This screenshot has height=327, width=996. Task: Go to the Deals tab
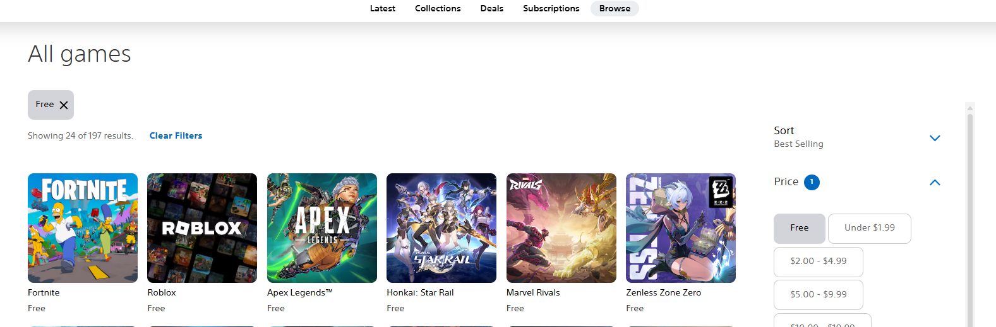[491, 8]
